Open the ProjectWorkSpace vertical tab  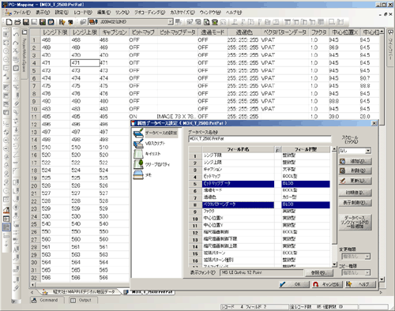point(24,54)
